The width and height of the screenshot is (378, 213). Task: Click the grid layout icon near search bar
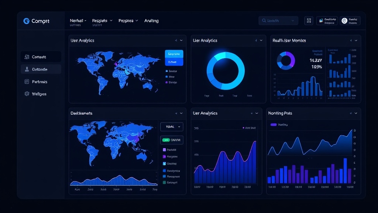pos(309,21)
